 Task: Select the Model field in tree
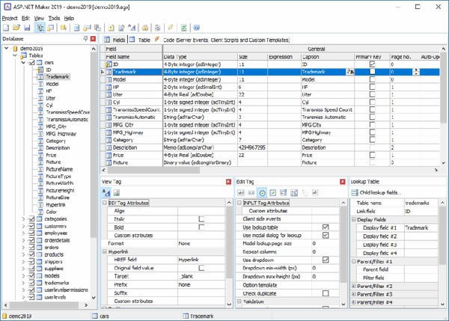(52, 84)
